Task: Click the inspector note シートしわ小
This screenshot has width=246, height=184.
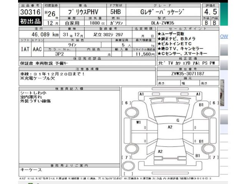Action: [x=33, y=93]
